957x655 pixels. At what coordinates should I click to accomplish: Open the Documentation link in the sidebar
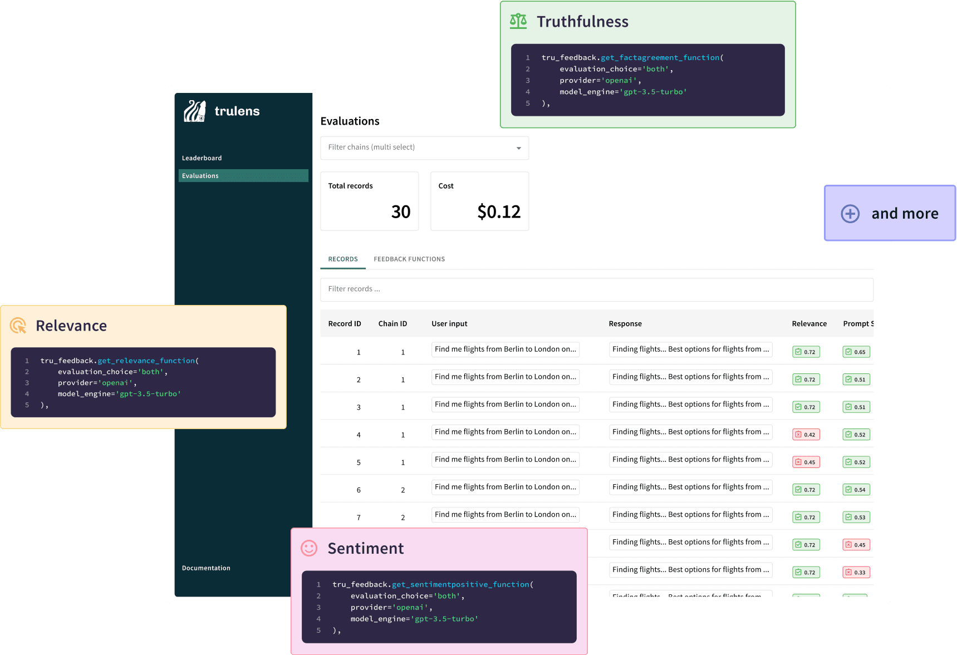click(x=206, y=568)
